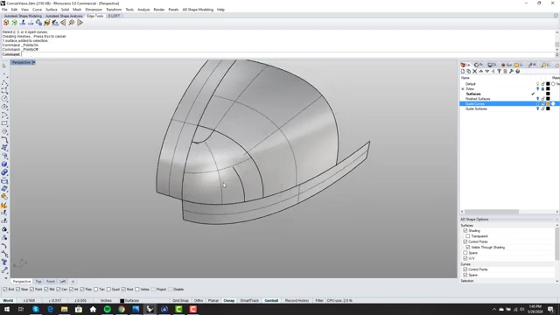
Task: Open the Analyze menu
Action: tap(143, 10)
